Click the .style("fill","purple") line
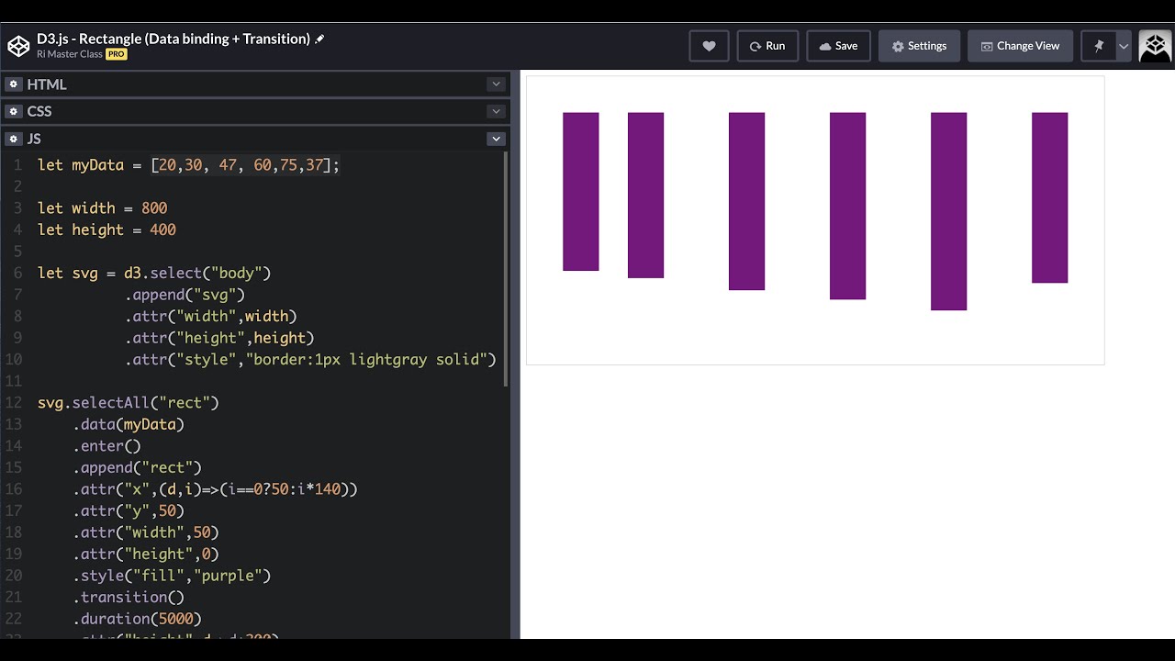The width and height of the screenshot is (1175, 661). [x=172, y=576]
